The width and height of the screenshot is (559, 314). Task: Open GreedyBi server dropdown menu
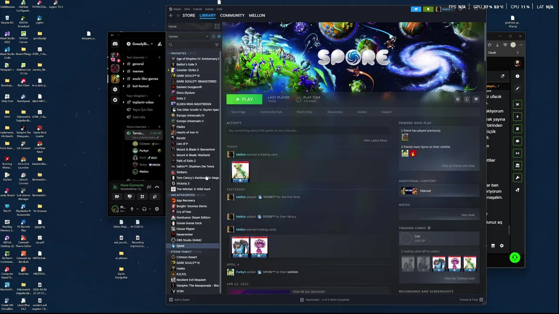coord(141,44)
